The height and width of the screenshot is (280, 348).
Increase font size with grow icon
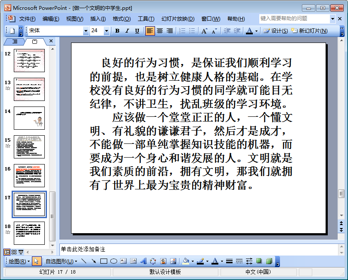(x=204, y=31)
